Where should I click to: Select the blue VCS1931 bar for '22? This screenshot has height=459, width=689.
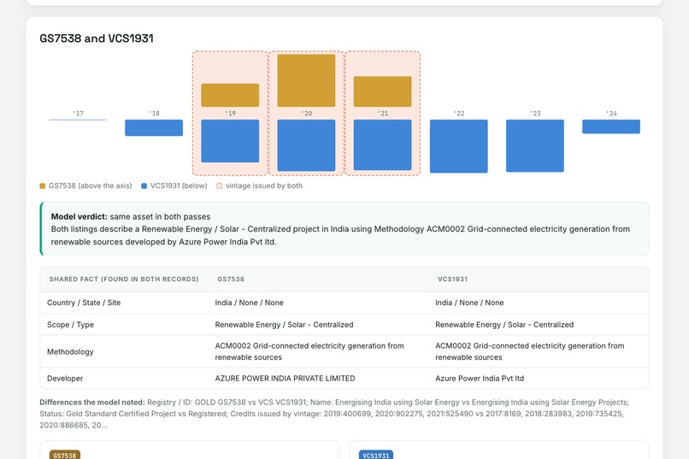coord(459,146)
